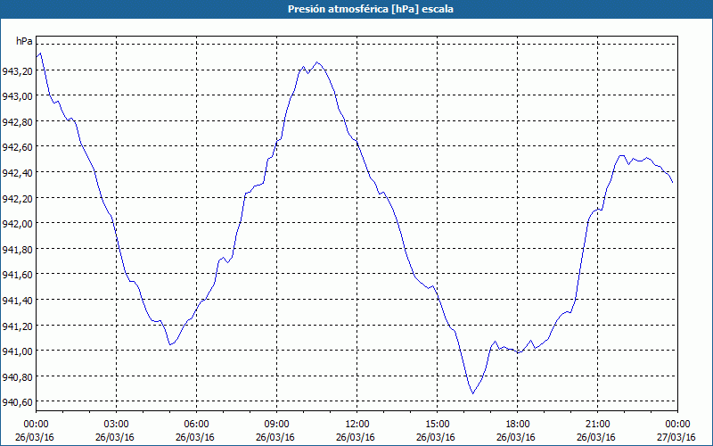Viewport: 713px width, 446px height.
Task: Click the 09:00 time label
Action: (x=277, y=425)
